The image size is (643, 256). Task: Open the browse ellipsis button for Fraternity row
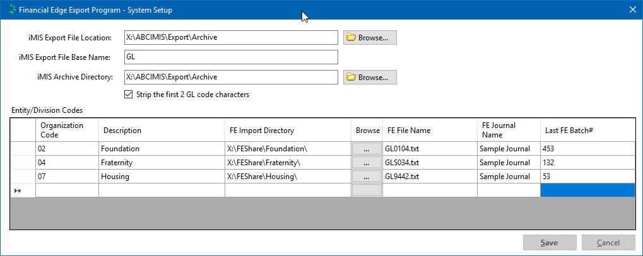tap(366, 163)
